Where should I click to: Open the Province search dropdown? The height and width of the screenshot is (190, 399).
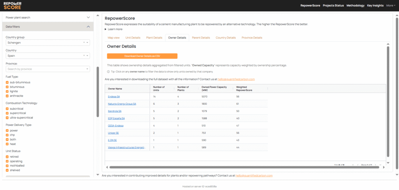[48, 69]
